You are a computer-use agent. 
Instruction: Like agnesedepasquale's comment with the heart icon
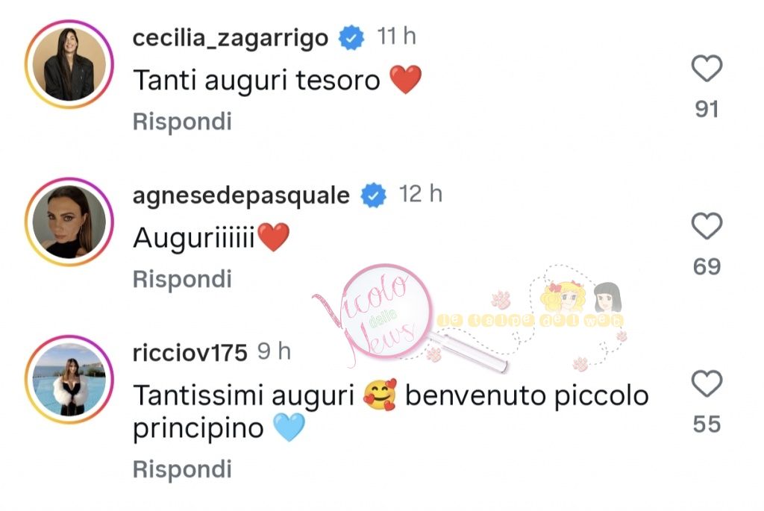pyautogui.click(x=707, y=225)
